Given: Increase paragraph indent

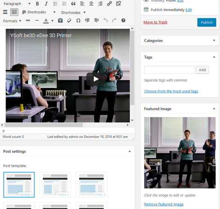Looking at the screenshot, I should tap(96, 21).
